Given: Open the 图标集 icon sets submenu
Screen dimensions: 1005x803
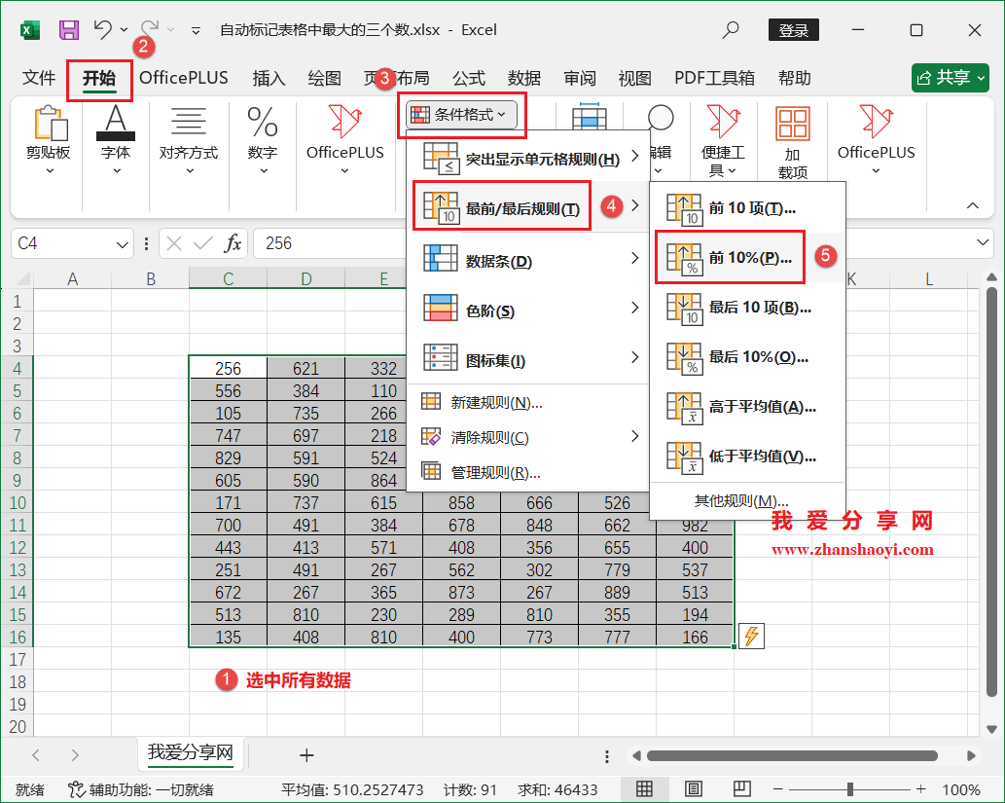Looking at the screenshot, I should [x=529, y=358].
